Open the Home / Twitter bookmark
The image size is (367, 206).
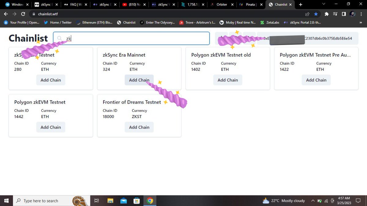pyautogui.click(x=58, y=22)
